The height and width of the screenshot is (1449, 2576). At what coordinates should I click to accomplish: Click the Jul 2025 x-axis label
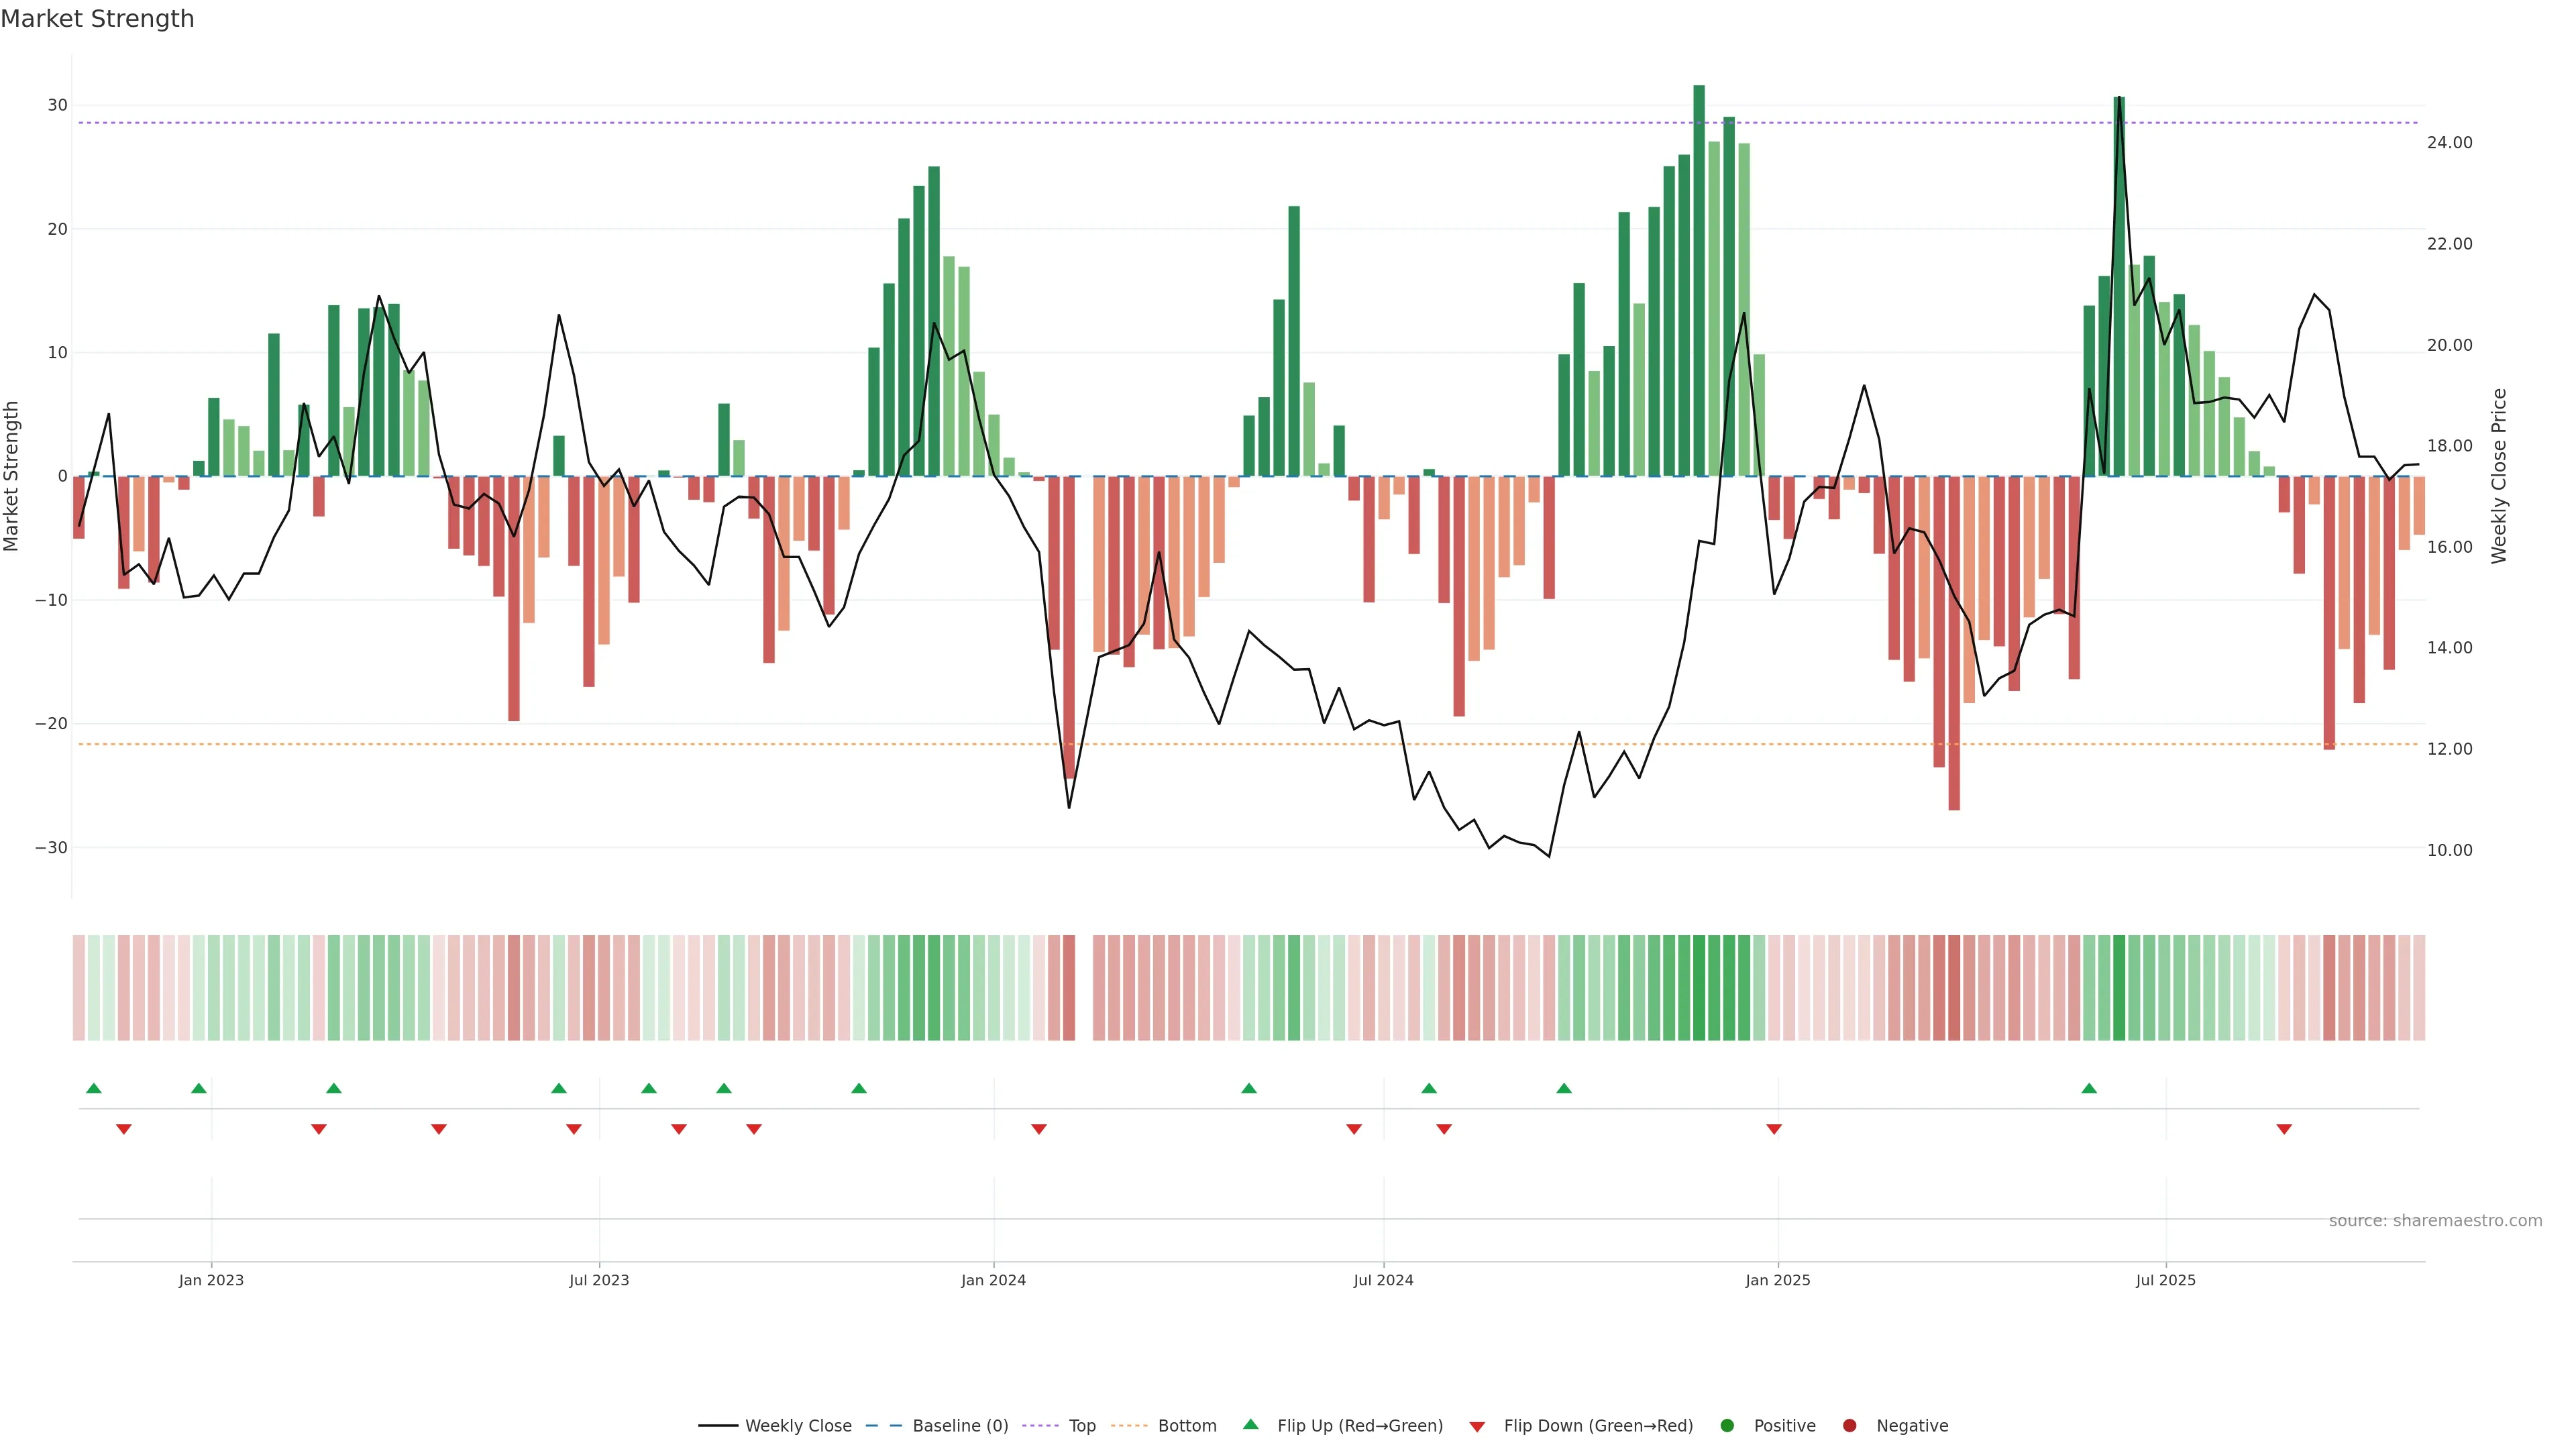pyautogui.click(x=2165, y=1280)
